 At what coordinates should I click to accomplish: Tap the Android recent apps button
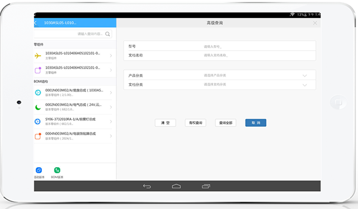pyautogui.click(x=206, y=187)
